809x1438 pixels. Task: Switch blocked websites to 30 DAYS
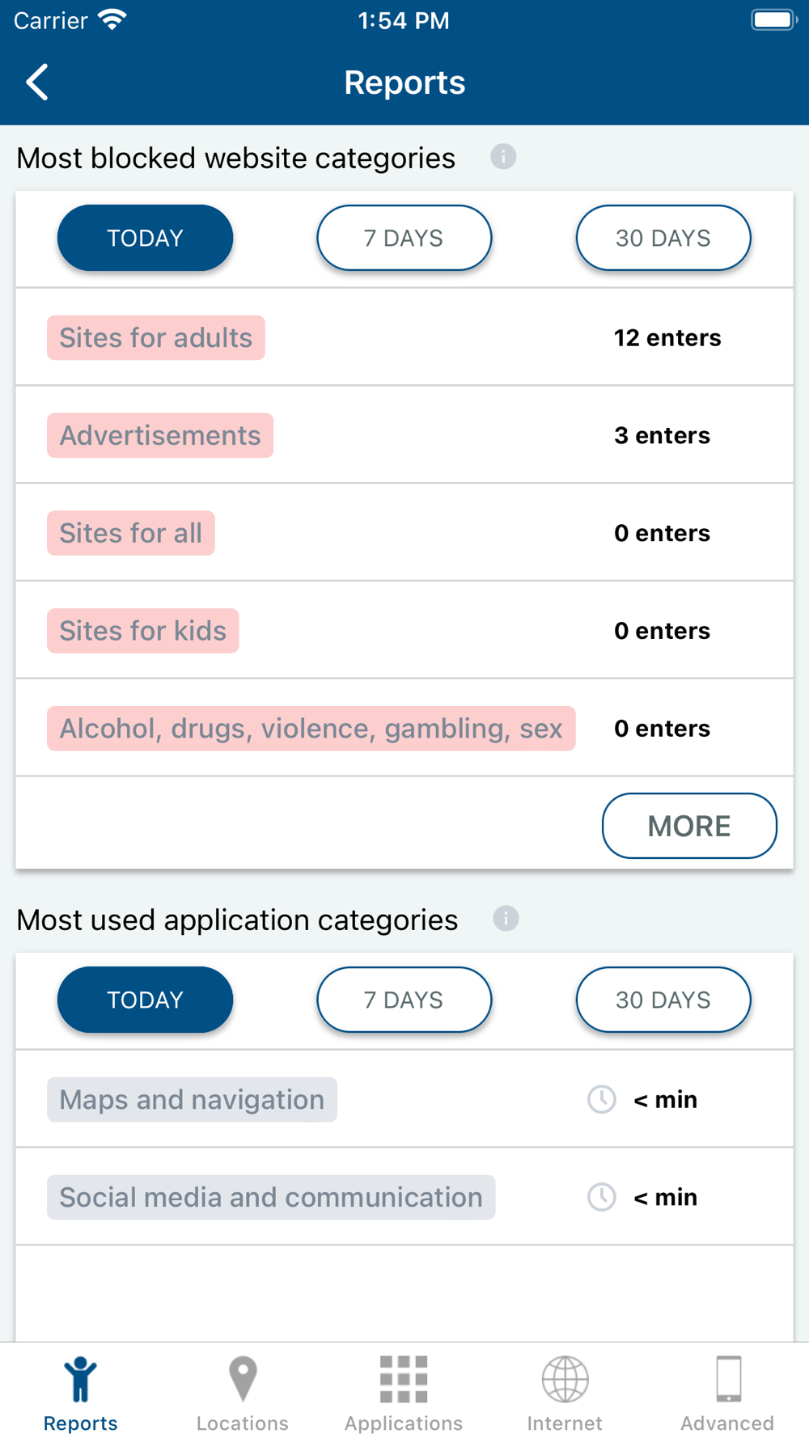(663, 238)
